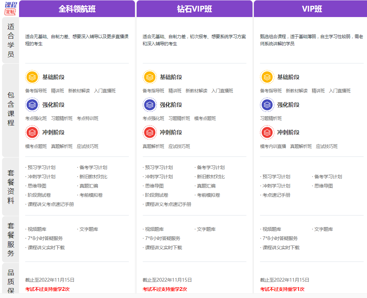Click the yellow 基础阶段 icon under 钻石VIP班
Viewport: 367px width, 298px height.
click(x=150, y=77)
